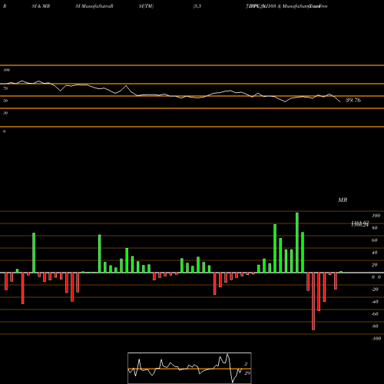
Task: Click the 100 label on the right MR axis
Action: [x=376, y=216]
